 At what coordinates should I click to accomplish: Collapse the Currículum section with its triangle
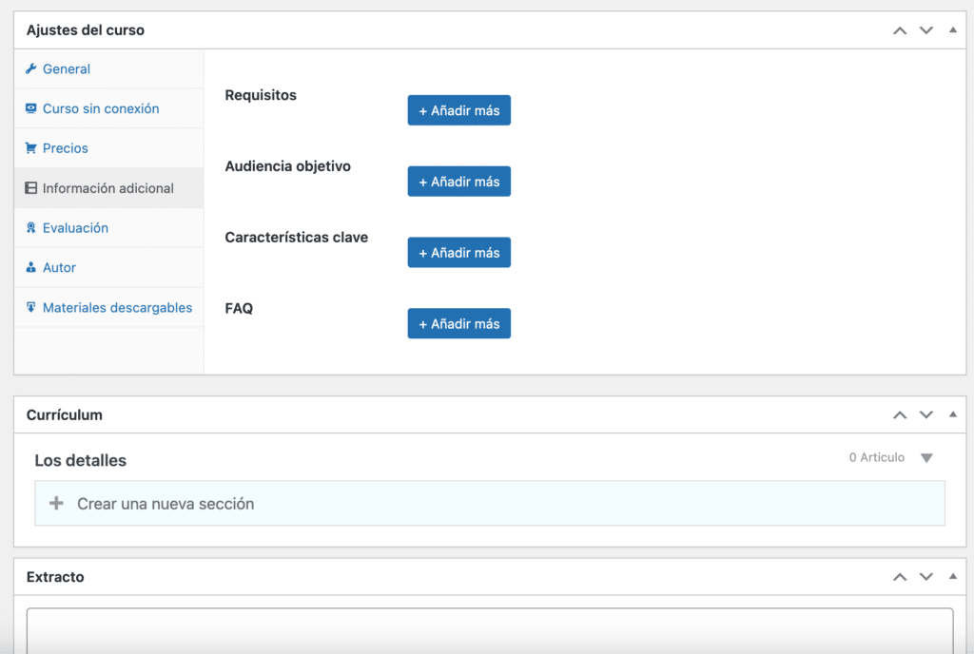952,414
